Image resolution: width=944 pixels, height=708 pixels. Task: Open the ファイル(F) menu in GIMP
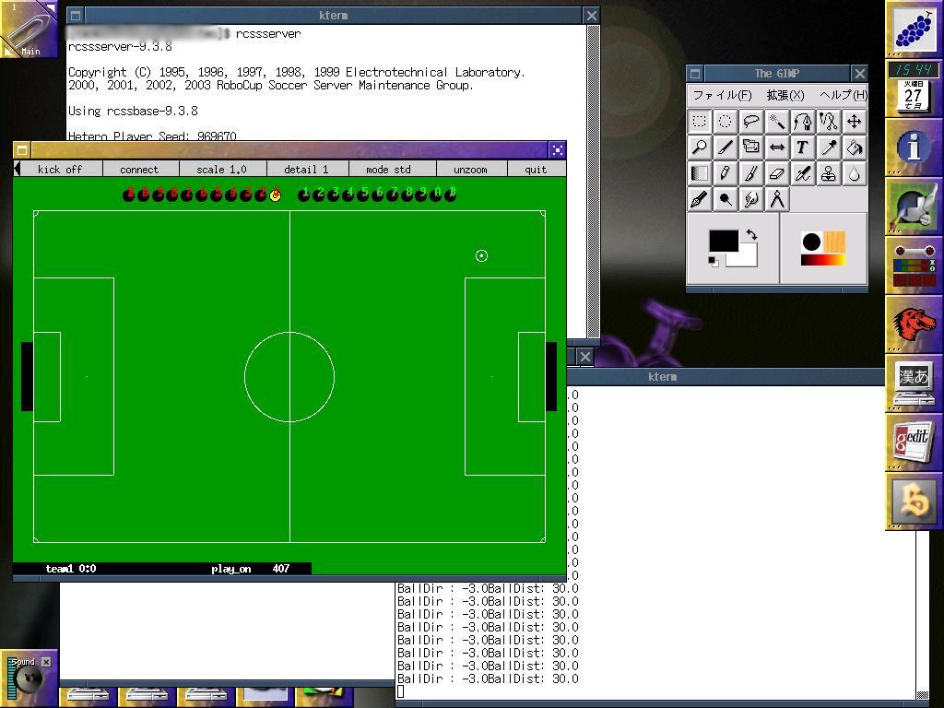[722, 95]
